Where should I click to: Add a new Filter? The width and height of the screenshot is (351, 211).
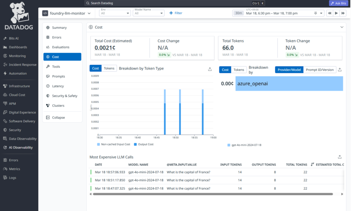coord(176,13)
